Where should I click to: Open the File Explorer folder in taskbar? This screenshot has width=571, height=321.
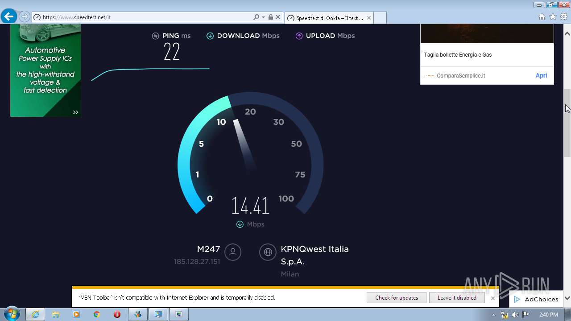(56, 314)
